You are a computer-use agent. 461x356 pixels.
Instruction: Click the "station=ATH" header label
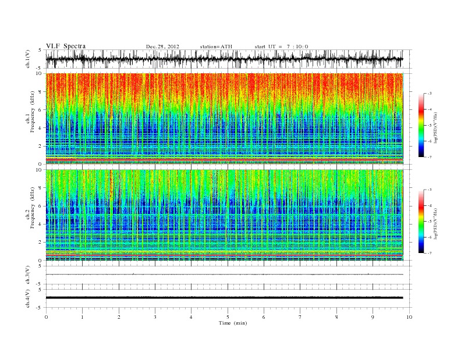tap(216, 47)
